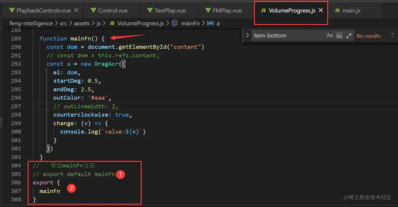
Task: Click the variable icon beside breadcrumb a
Action: (x=210, y=23)
